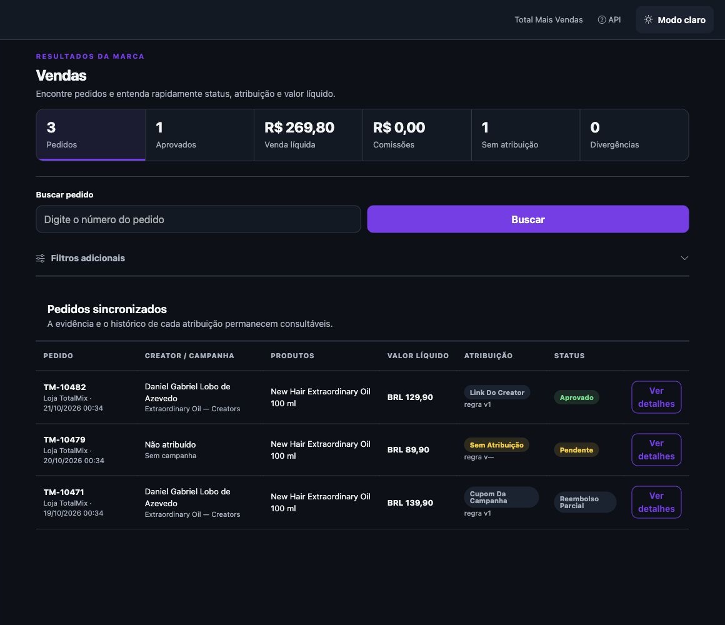This screenshot has height=625, width=725.
Task: Open the Total Mais Vendas link
Action: click(x=548, y=19)
